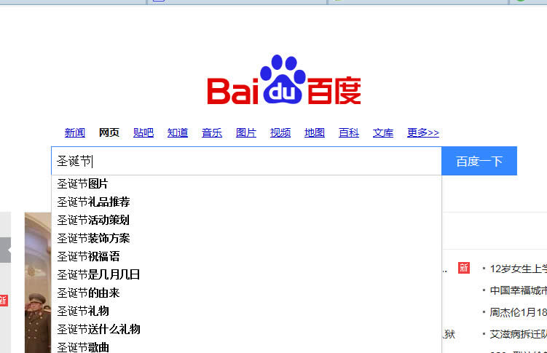This screenshot has width=547, height=353.
Task: Open news headline 周杰伦1月18
Action: pyautogui.click(x=518, y=312)
